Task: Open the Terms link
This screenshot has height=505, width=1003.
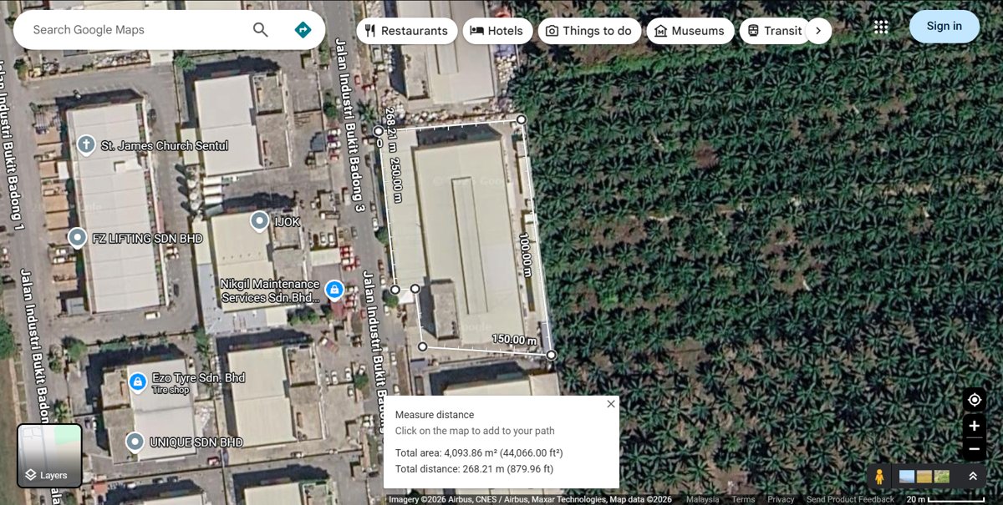Action: pos(743,499)
